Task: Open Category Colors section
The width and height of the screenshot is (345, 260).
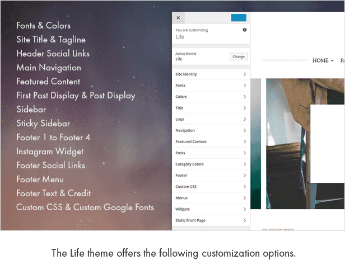Action: point(211,164)
